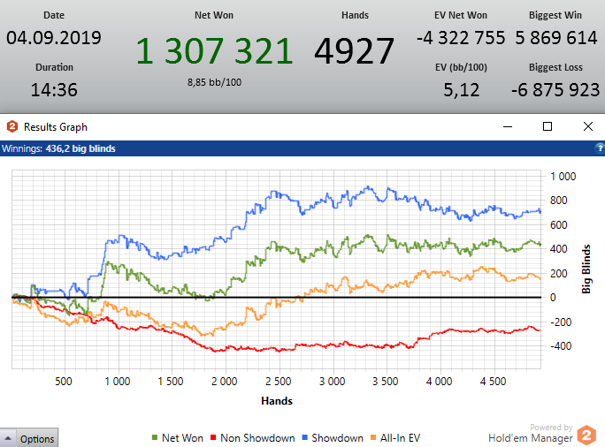The image size is (605, 447).
Task: Click the Net Won value 1 307 321
Action: click(x=214, y=51)
